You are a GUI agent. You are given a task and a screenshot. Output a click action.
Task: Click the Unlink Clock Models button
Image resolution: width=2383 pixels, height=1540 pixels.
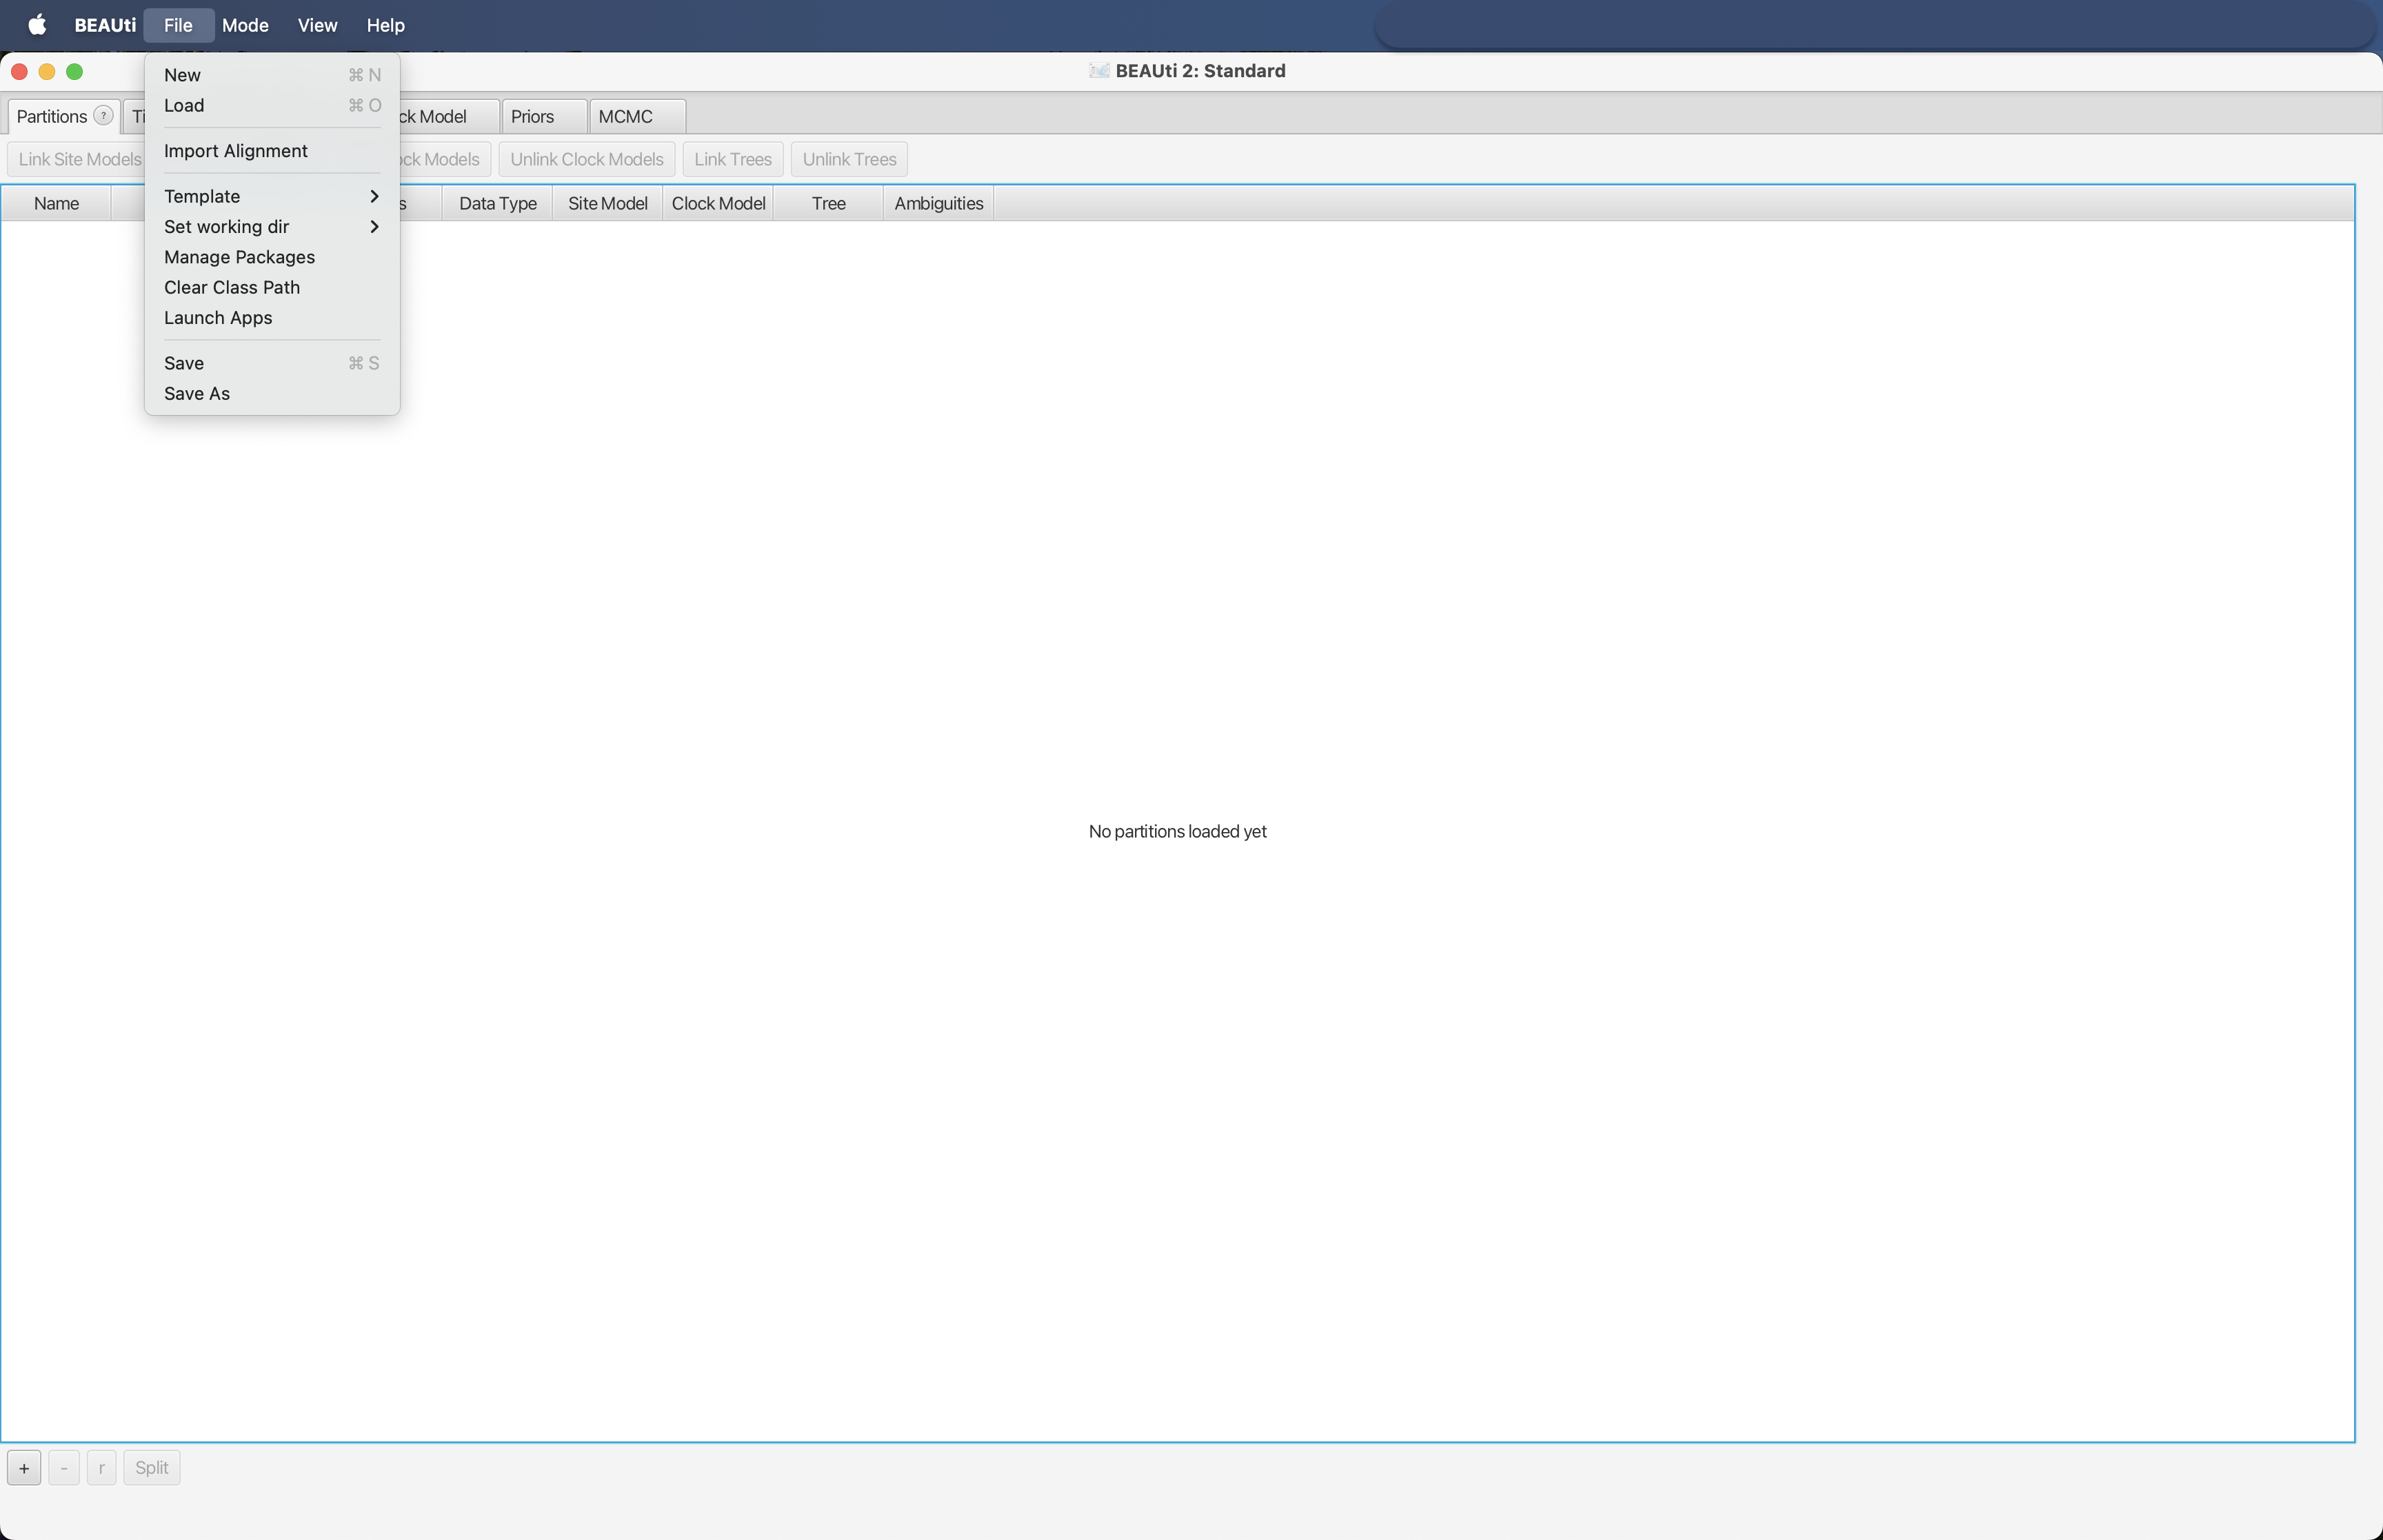(587, 159)
